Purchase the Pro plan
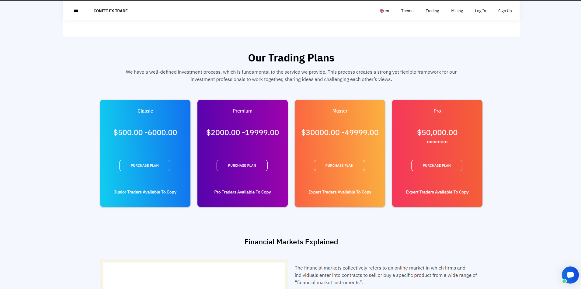 pyautogui.click(x=437, y=165)
